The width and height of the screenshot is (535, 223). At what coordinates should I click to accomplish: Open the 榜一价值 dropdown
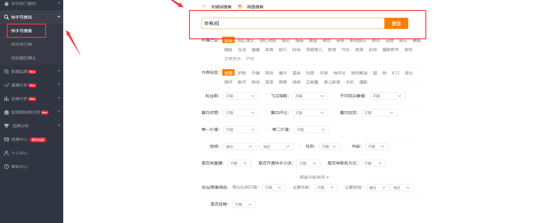click(241, 130)
